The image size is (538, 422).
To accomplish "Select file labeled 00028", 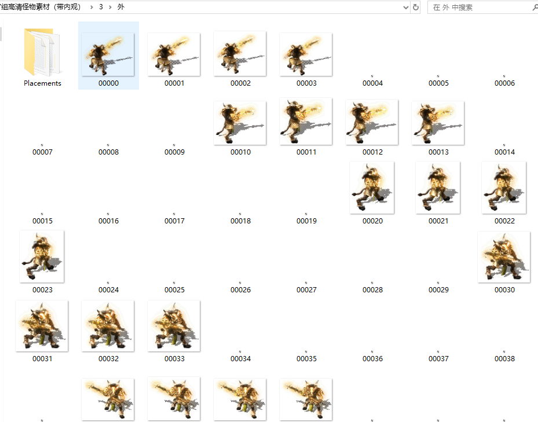I will point(372,290).
